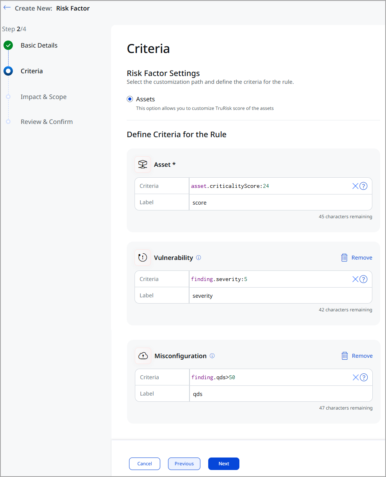386x477 pixels.
Task: Clear the Misconfiguration criteria with X icon
Action: [356, 377]
